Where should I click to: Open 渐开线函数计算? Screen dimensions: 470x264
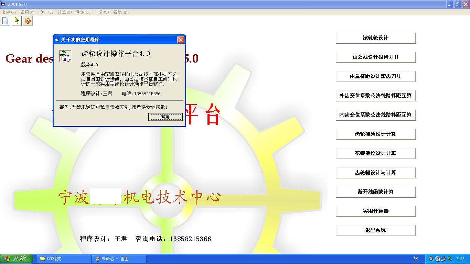tap(376, 192)
